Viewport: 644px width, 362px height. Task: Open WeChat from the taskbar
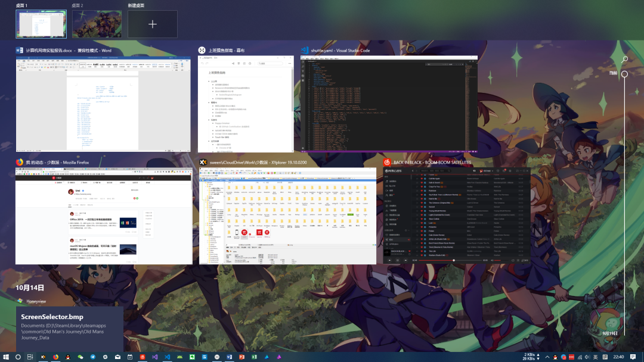pos(80,357)
